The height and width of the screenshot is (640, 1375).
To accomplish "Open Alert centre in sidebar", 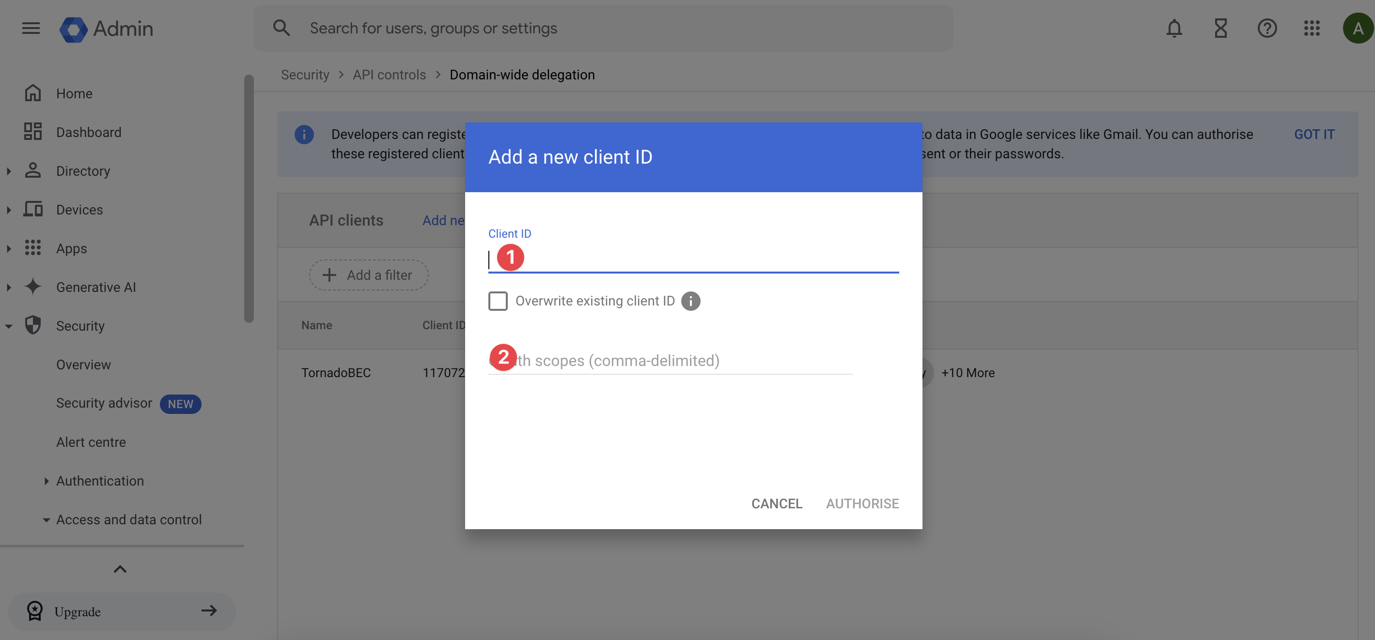I will click(91, 442).
